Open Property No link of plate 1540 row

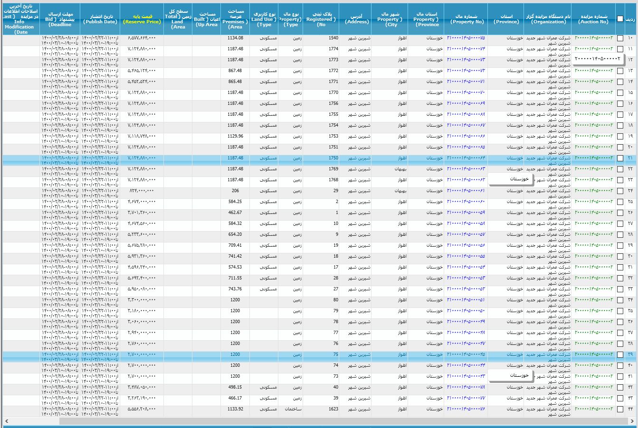(466, 38)
